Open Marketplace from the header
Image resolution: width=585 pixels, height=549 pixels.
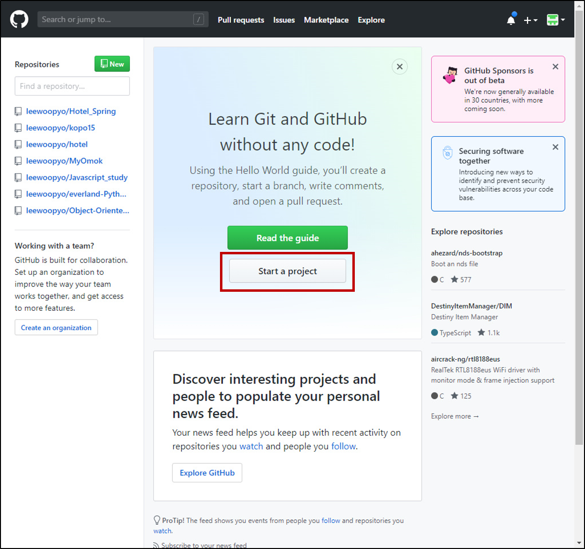tap(326, 20)
